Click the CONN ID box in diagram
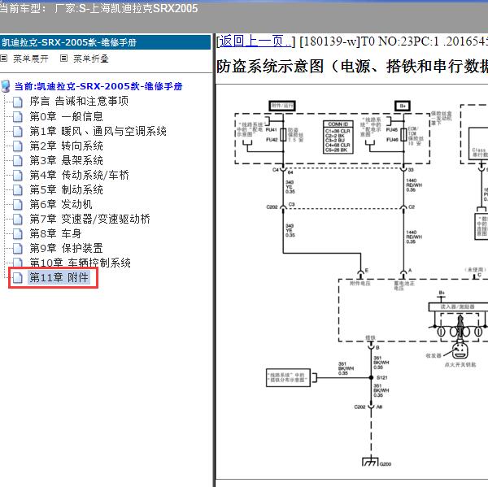Viewport: 488px width, 487px height. coord(338,137)
